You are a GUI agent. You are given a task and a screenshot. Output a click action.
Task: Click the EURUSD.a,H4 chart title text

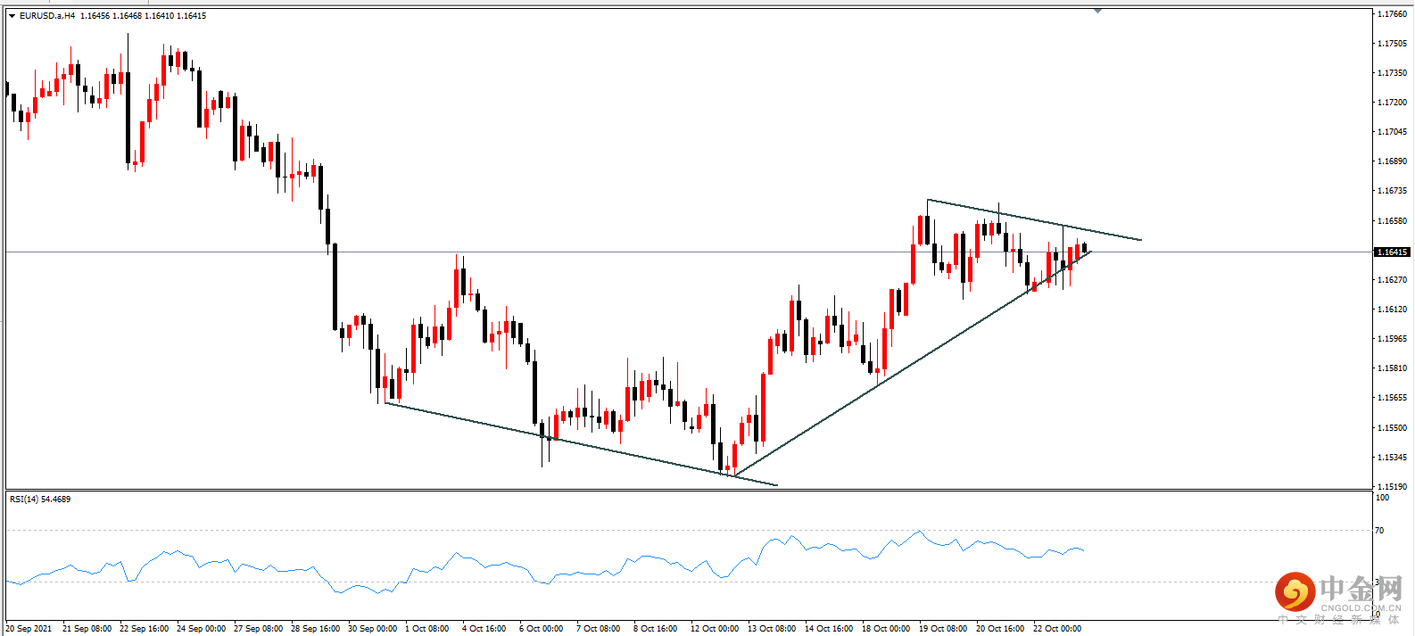46,15
